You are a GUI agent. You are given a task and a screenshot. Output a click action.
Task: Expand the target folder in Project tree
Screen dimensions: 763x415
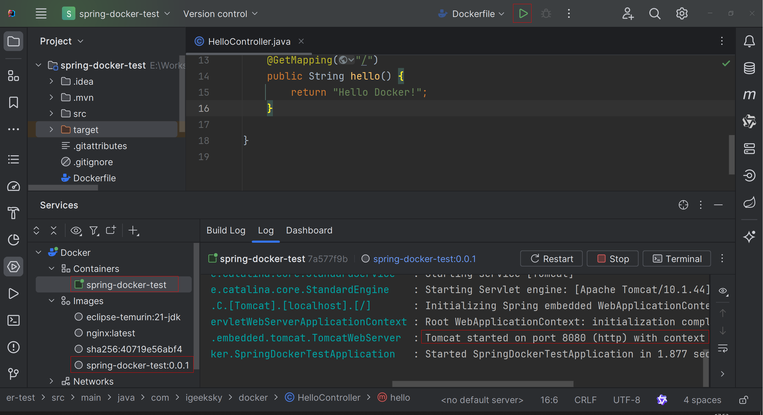point(51,130)
